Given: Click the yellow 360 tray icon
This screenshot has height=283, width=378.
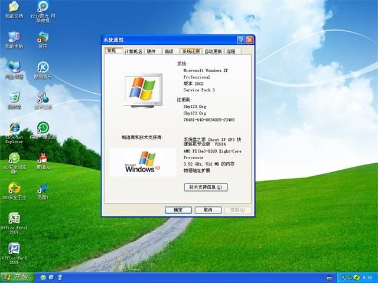Looking at the screenshot, I should (356, 278).
